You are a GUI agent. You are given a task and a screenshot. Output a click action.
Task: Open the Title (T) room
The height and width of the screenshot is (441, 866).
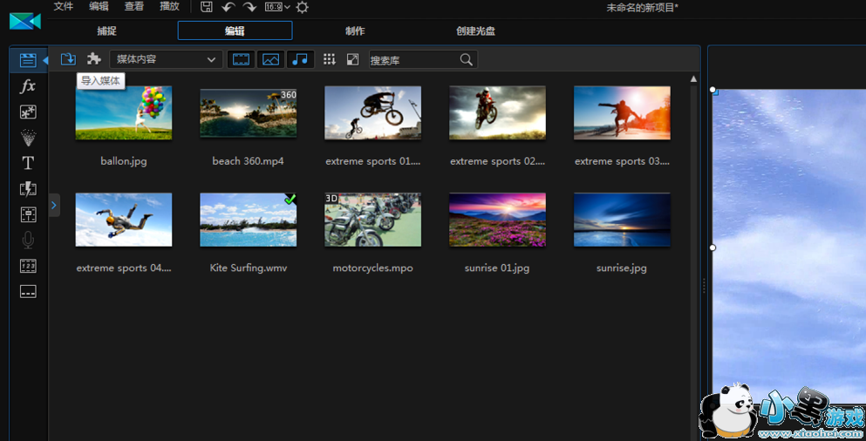click(28, 163)
